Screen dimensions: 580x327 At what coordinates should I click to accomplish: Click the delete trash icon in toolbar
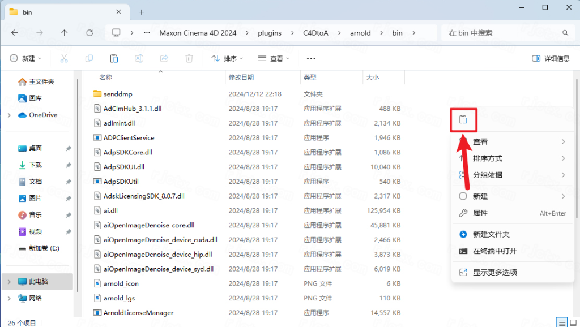click(189, 58)
